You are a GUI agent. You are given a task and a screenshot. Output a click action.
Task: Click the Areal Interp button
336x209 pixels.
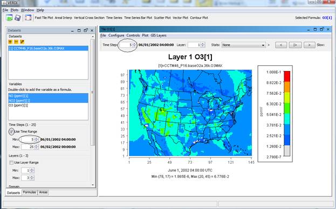[63, 18]
